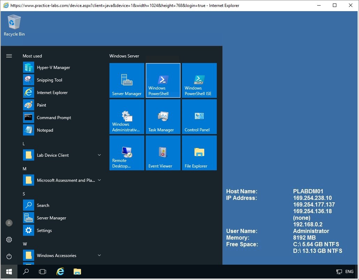Image resolution: width=359 pixels, height=280 pixels.
Task: Open Hyper-V Manager from Most used
Action: coord(53,68)
